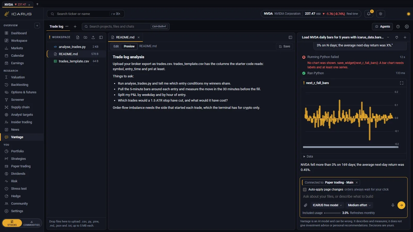Expand the Data disclosure under the chart

[x=308, y=156]
